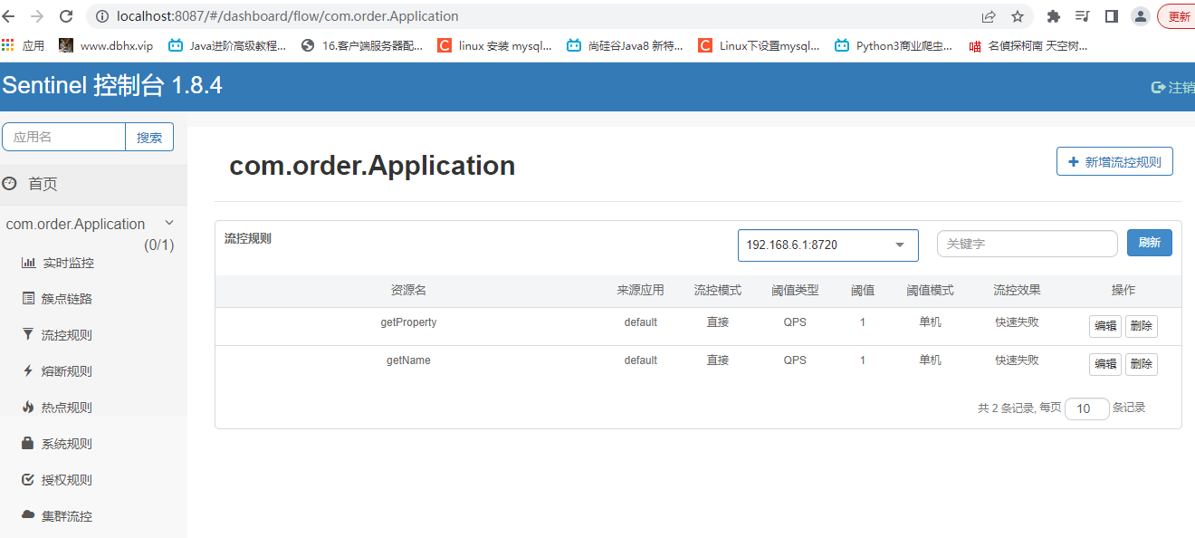Navigate to the 首页 home page

(41, 183)
